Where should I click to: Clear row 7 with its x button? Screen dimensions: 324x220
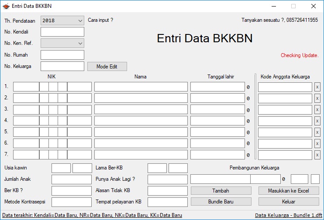[x=317, y=155]
